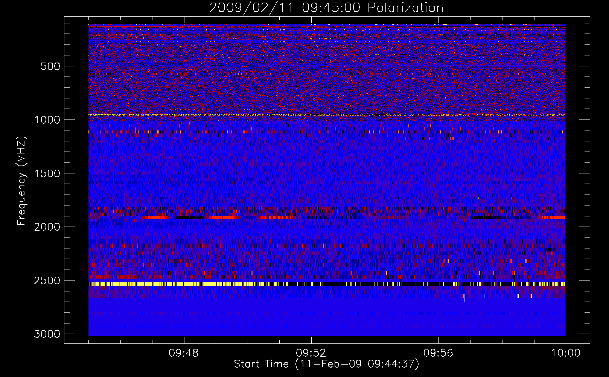609x377 pixels.
Task: Click the 500 frequency tick label
Action: coord(50,66)
